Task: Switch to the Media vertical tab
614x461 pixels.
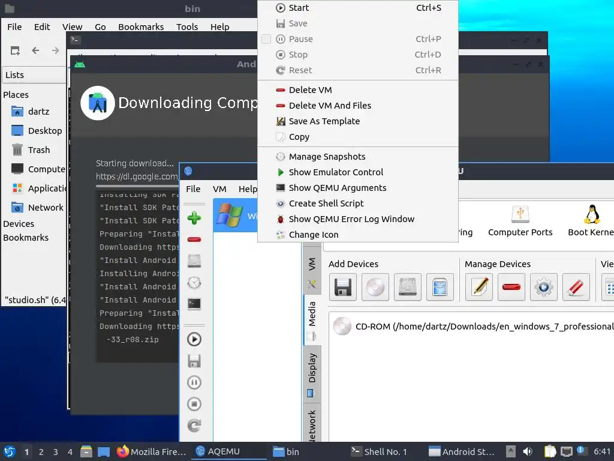Action: (312, 321)
